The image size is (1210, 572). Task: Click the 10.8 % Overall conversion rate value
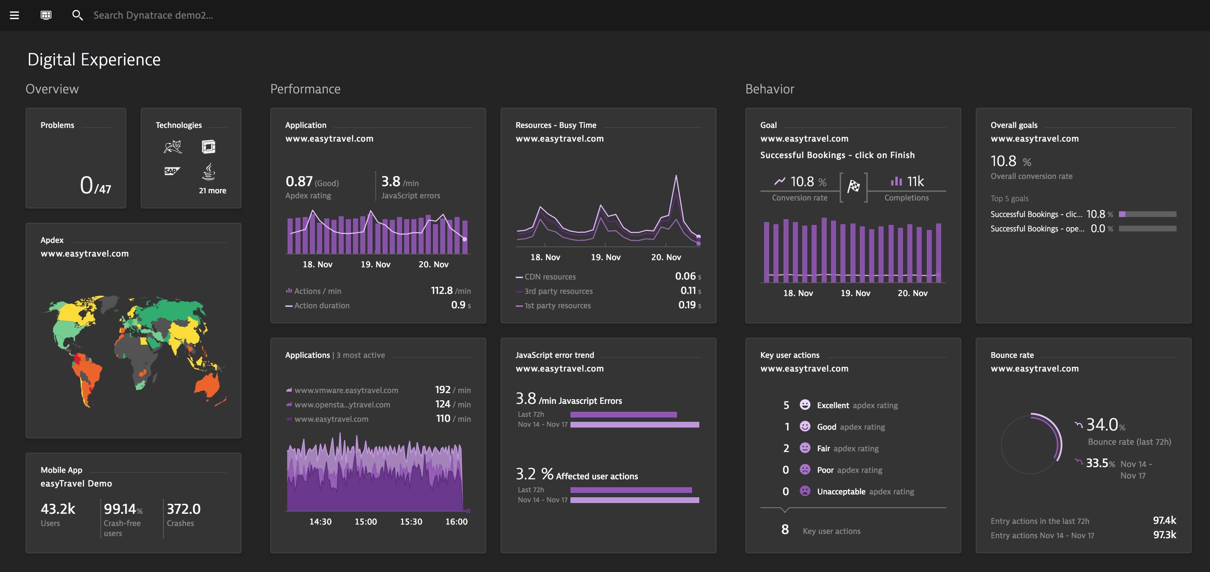click(x=1011, y=161)
